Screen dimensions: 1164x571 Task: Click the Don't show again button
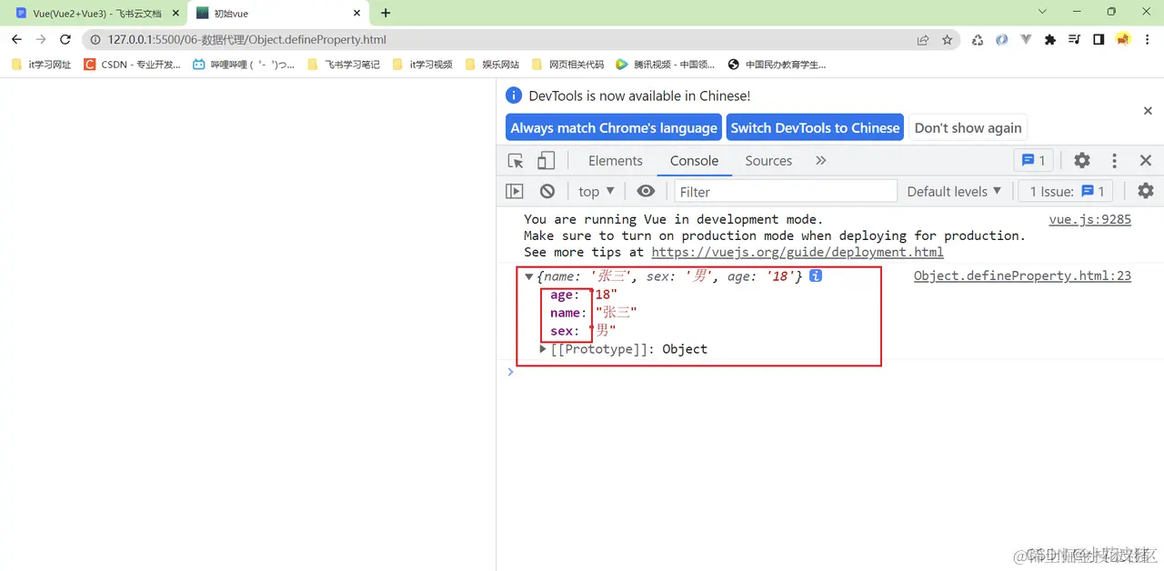coord(968,128)
